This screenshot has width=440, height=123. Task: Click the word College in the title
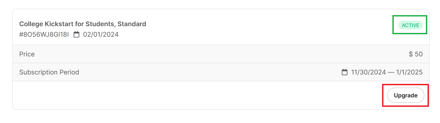(x=31, y=24)
